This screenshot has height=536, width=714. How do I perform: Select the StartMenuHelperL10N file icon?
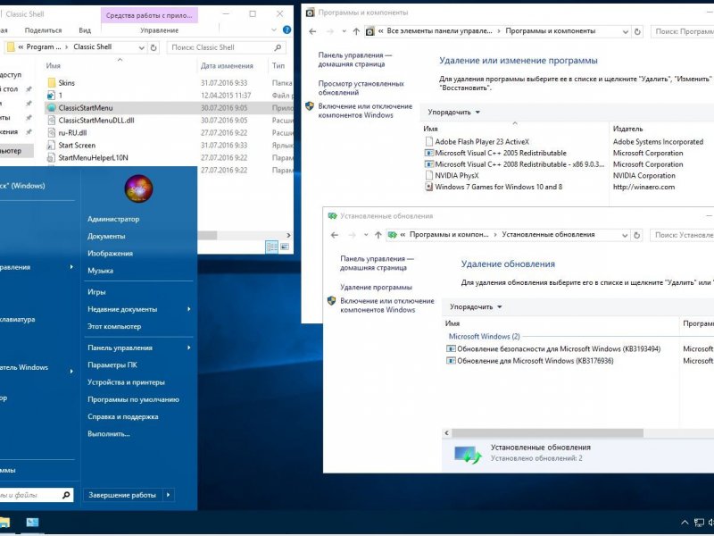tap(51, 158)
